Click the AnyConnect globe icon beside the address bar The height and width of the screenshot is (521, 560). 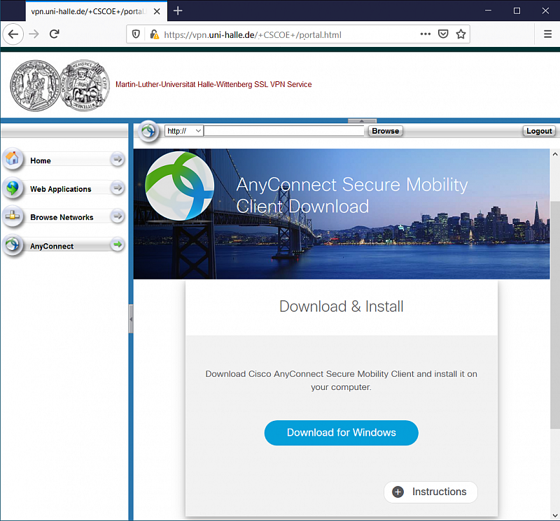[148, 131]
